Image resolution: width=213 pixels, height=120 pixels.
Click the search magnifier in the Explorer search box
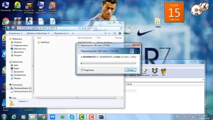121,28
